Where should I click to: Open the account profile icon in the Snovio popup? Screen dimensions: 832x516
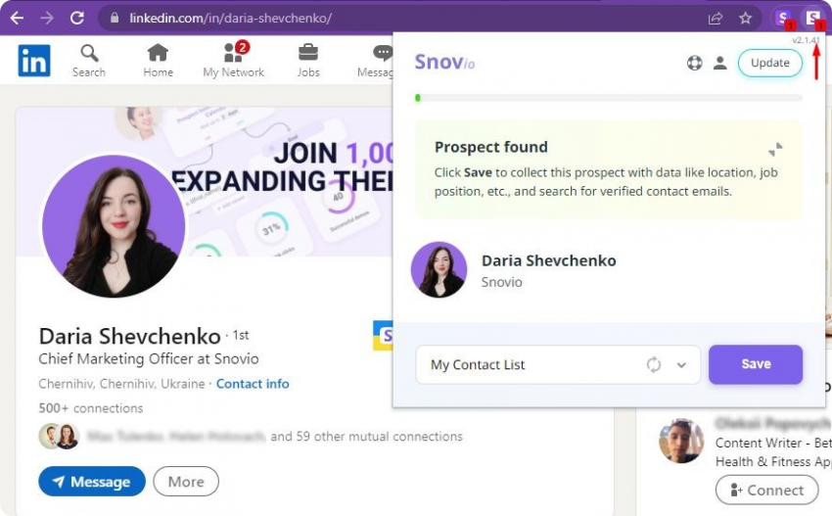click(720, 64)
